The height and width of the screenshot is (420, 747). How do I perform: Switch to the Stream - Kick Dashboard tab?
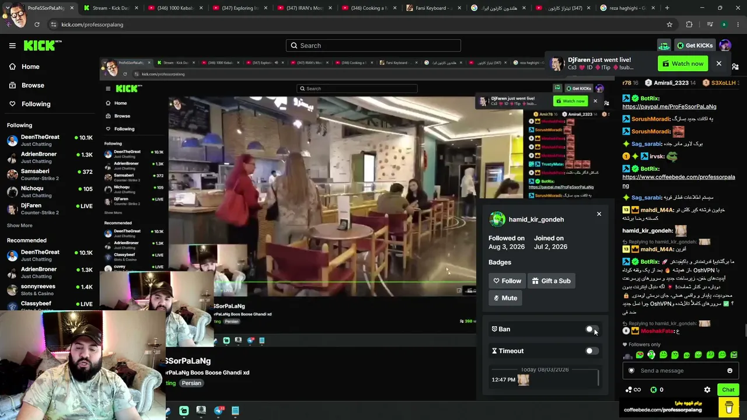(110, 8)
